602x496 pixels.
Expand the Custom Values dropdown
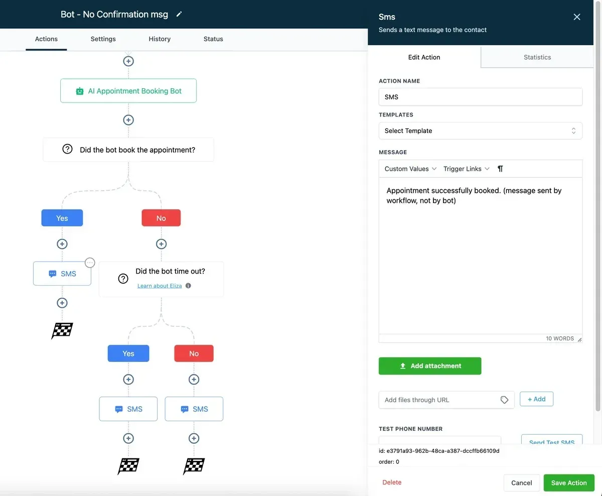coord(410,169)
